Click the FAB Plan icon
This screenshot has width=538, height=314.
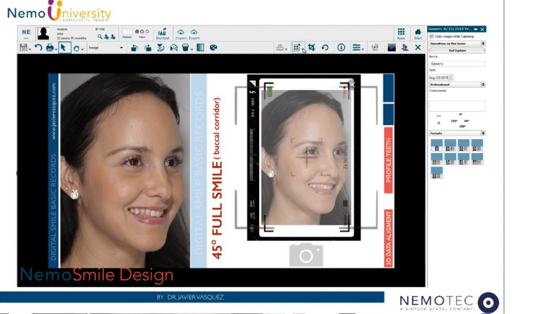[x=375, y=48]
